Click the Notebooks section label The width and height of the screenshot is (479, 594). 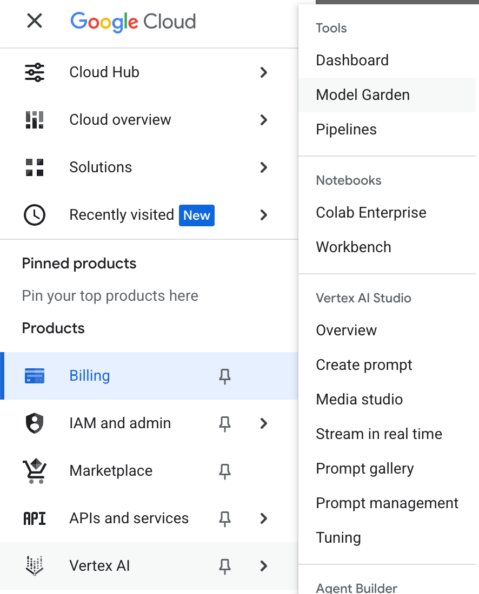pyautogui.click(x=349, y=180)
